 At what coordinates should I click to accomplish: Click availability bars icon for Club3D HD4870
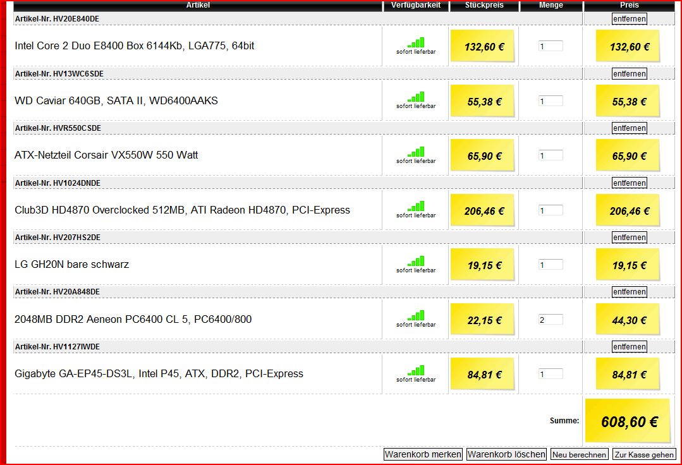[416, 206]
